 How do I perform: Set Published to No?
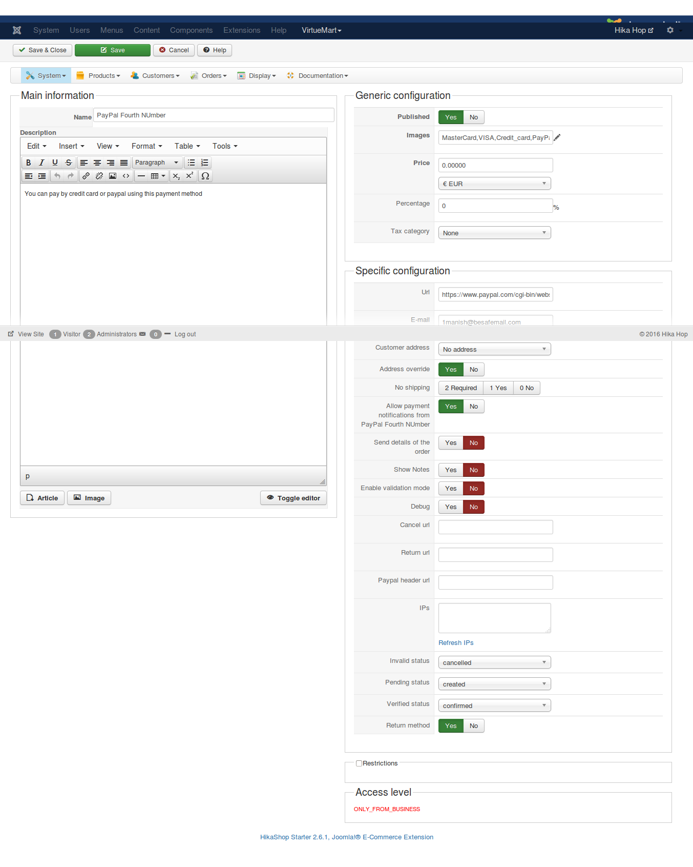tap(474, 117)
